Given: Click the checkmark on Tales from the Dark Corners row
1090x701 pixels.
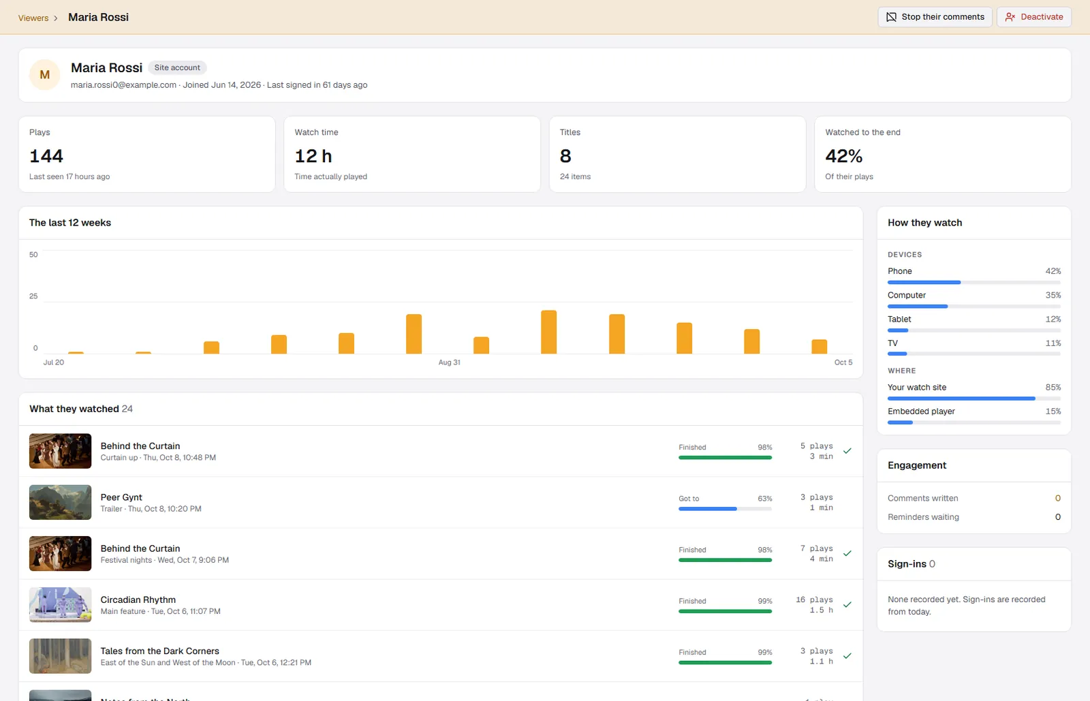Looking at the screenshot, I should point(847,656).
